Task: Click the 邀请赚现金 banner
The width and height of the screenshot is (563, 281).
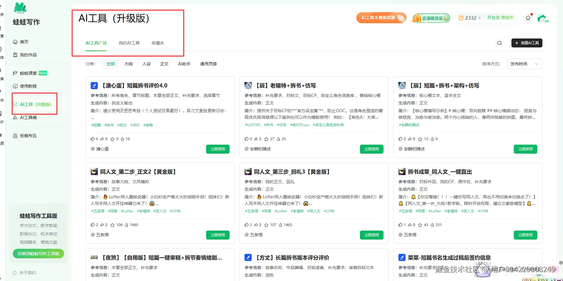Action: [431, 18]
